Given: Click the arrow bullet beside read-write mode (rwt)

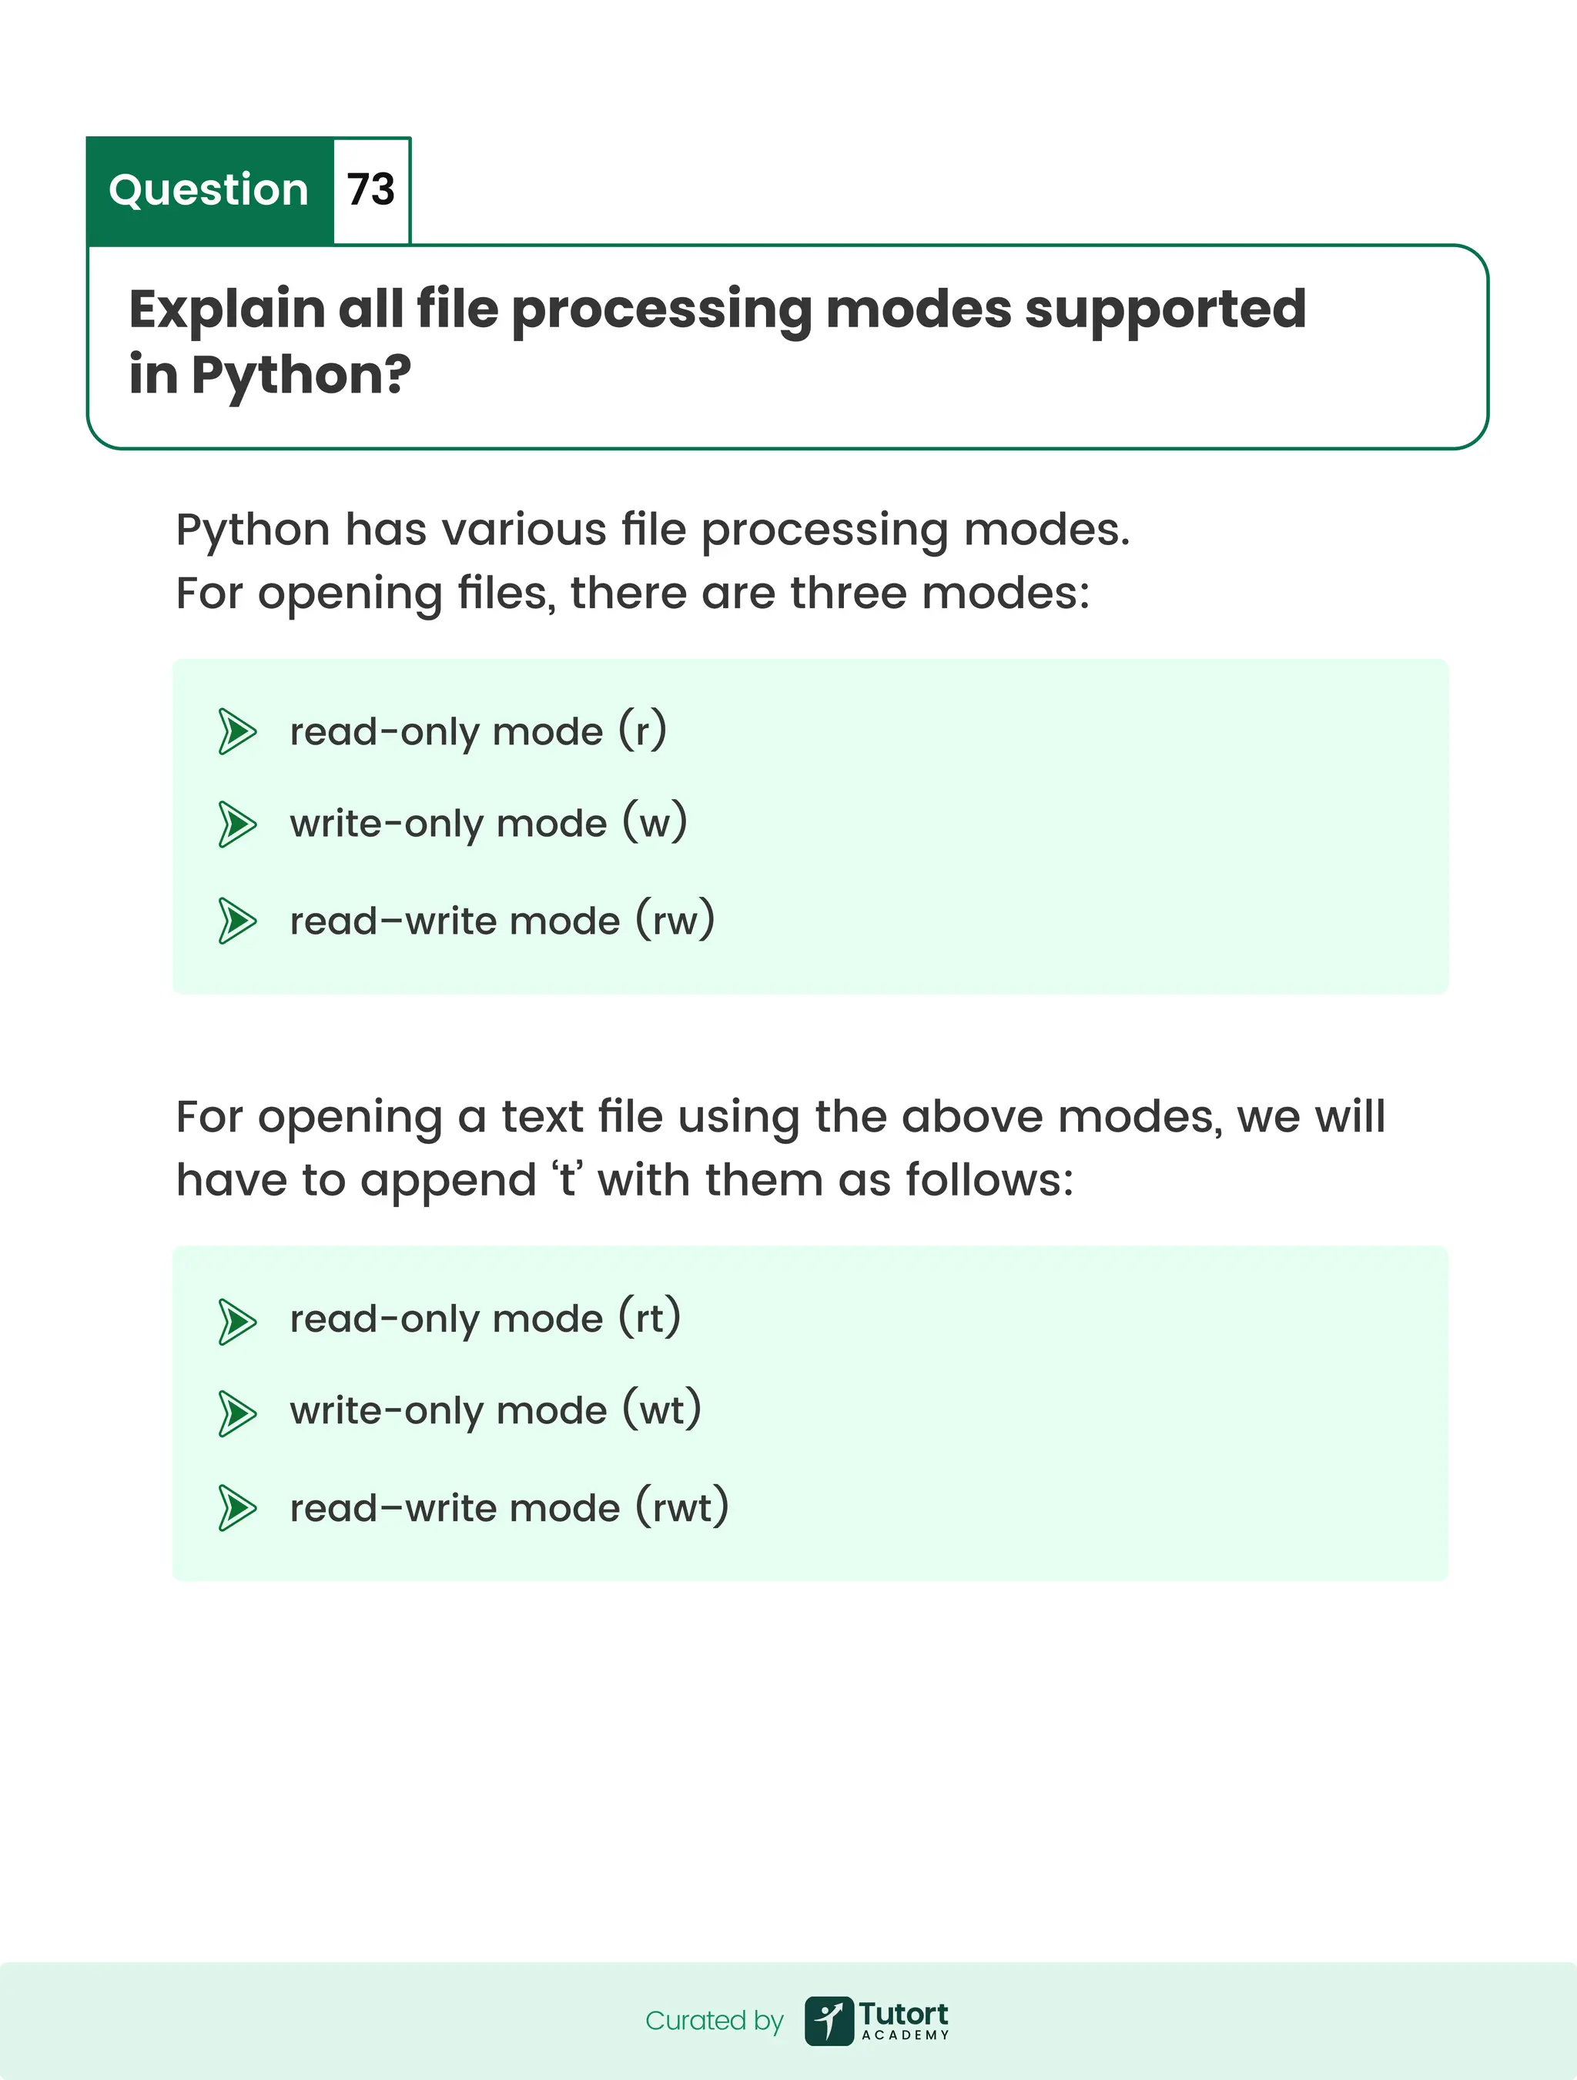Looking at the screenshot, I should tap(237, 1507).
